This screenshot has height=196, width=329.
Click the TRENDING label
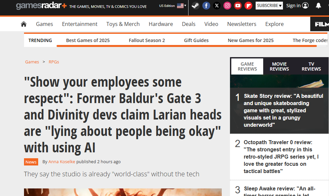[x=40, y=40]
